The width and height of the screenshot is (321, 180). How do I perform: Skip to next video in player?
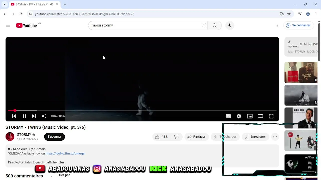click(34, 116)
